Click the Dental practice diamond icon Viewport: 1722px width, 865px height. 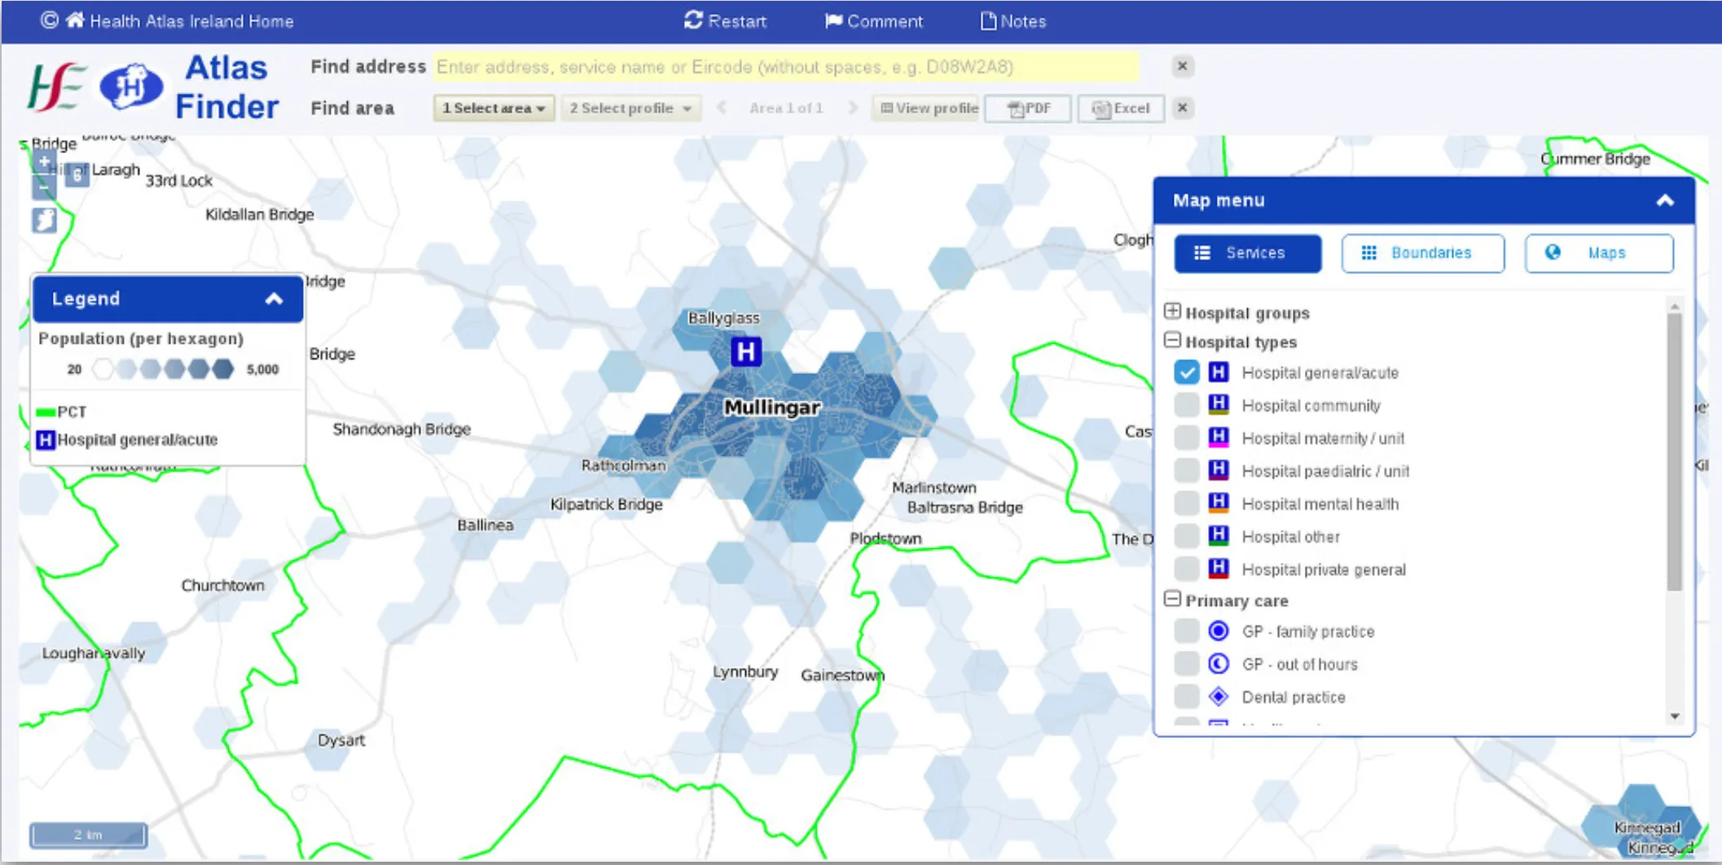1219,696
